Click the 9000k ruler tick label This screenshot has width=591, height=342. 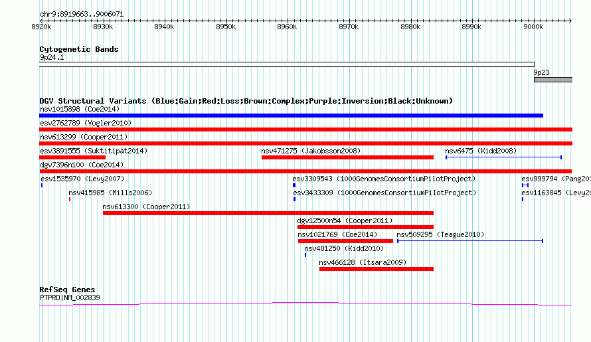pos(533,27)
